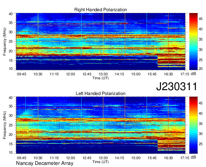Click the 45 value on Left Handed colorbar
206x167 pixels.
[x=201, y=103]
